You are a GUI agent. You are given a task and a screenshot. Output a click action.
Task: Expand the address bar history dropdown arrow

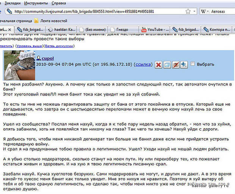[x=194, y=11]
